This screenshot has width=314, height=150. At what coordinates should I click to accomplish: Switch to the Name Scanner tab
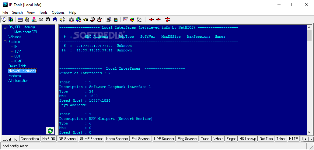click(117, 138)
